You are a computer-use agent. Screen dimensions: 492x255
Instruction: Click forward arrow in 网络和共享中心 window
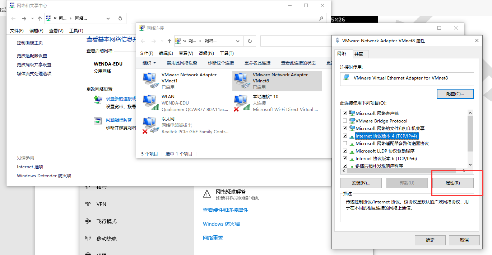click(x=24, y=19)
